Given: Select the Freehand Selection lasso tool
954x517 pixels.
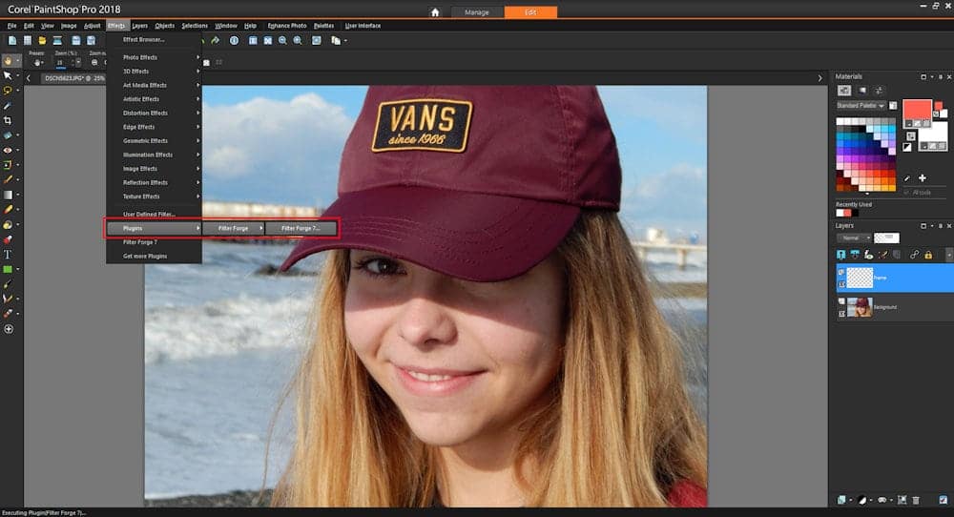Looking at the screenshot, I should pyautogui.click(x=8, y=91).
